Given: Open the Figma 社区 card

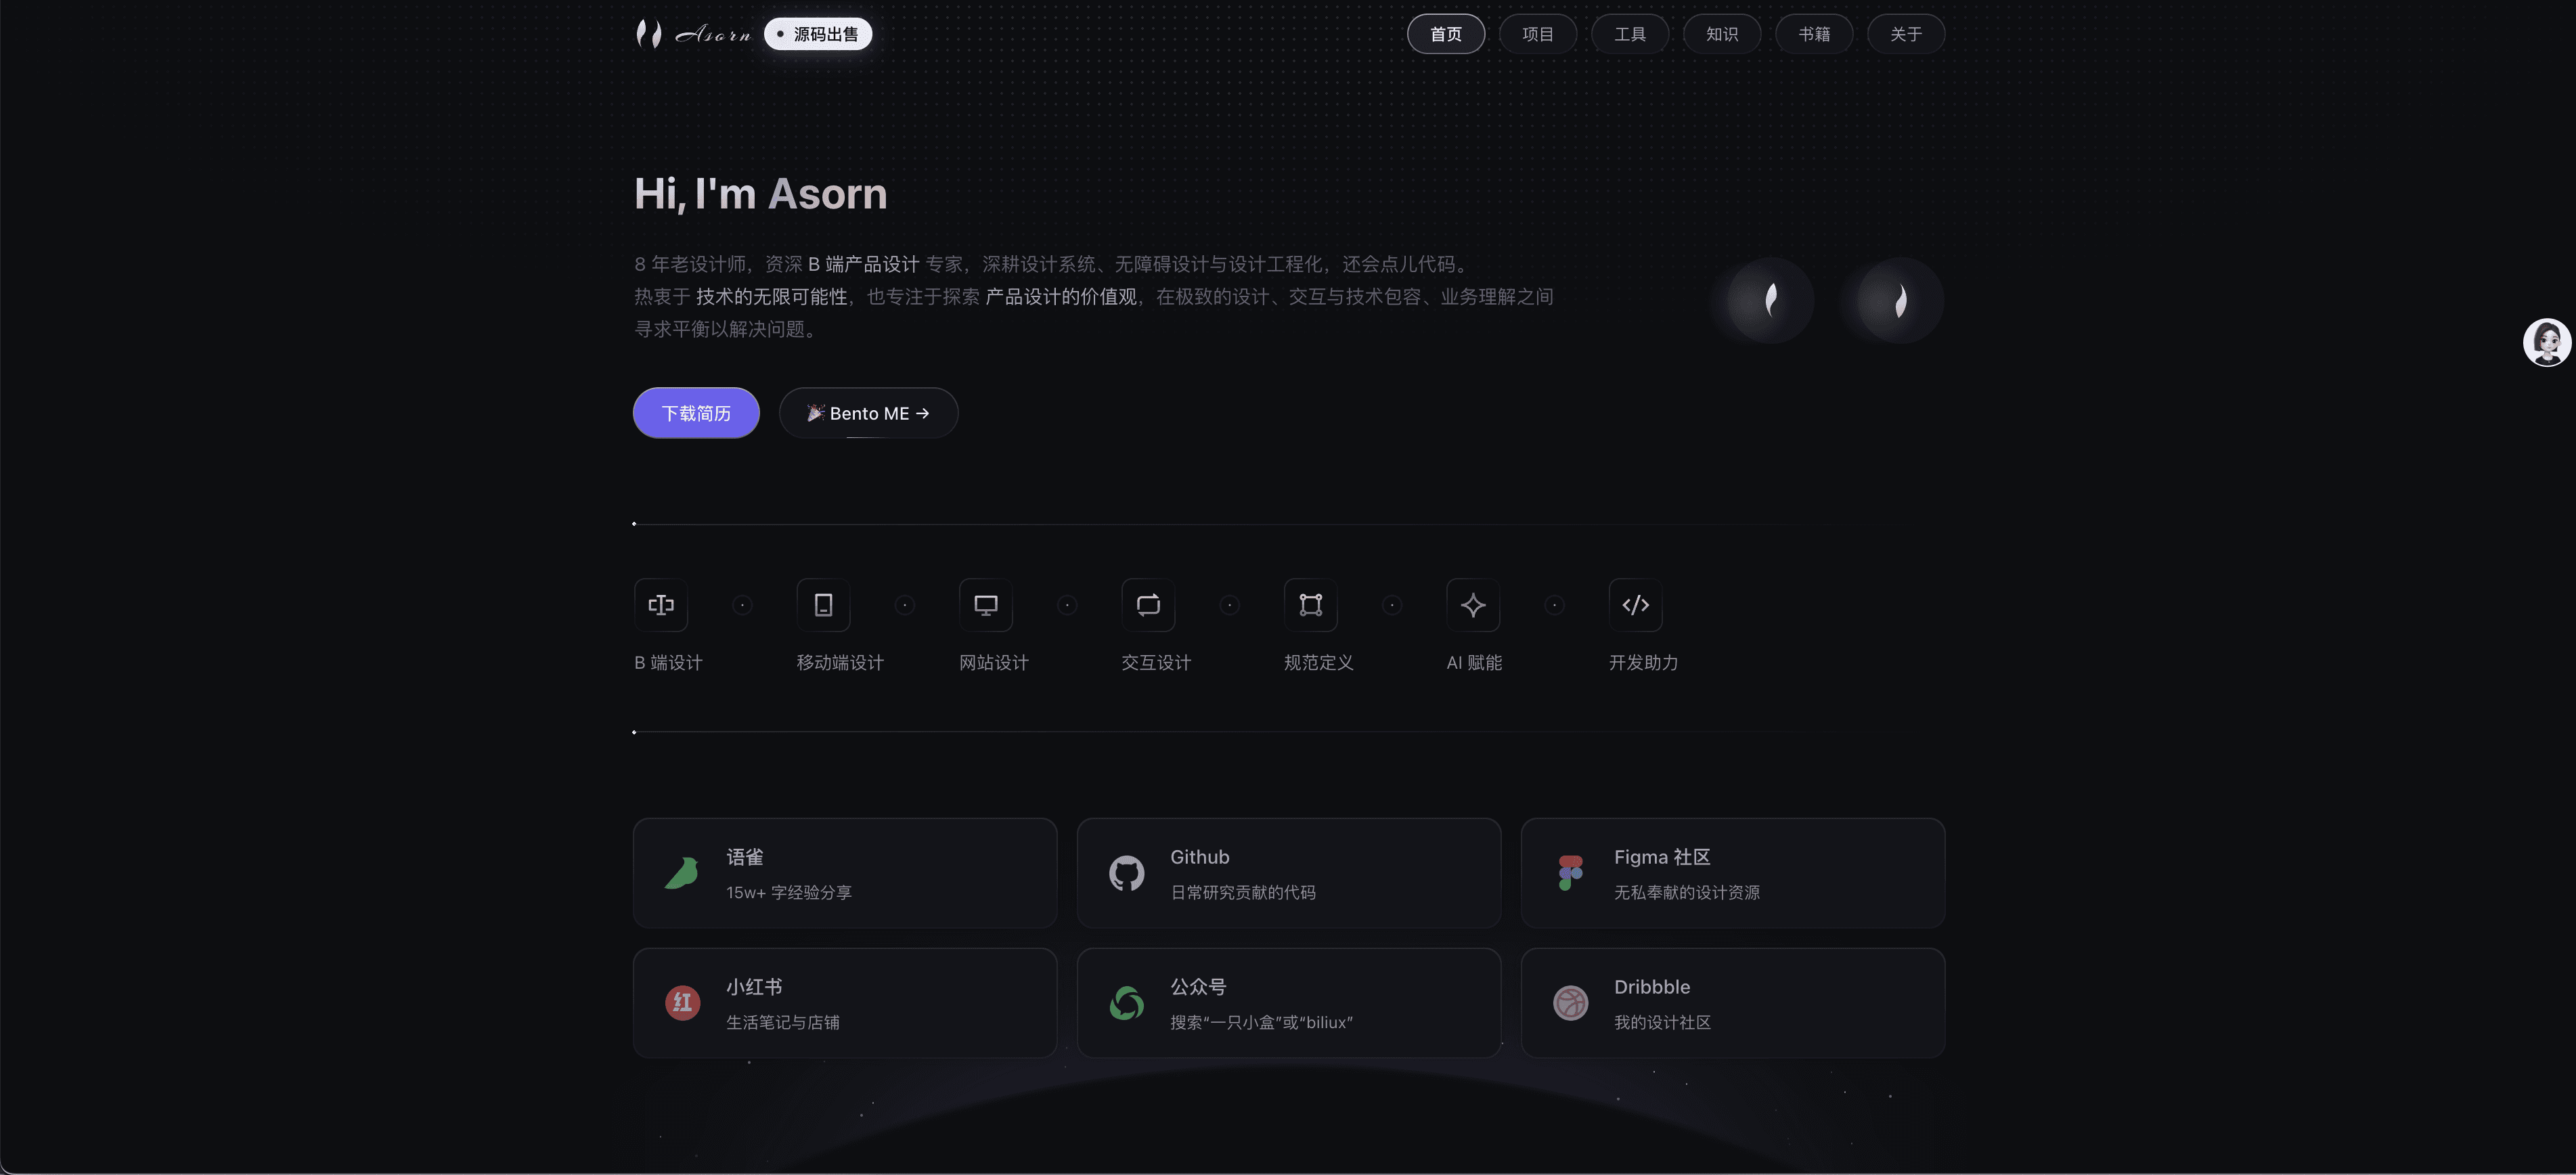Looking at the screenshot, I should point(1733,873).
